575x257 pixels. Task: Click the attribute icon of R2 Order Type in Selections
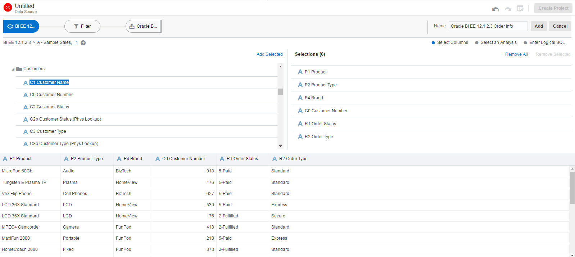(300, 136)
